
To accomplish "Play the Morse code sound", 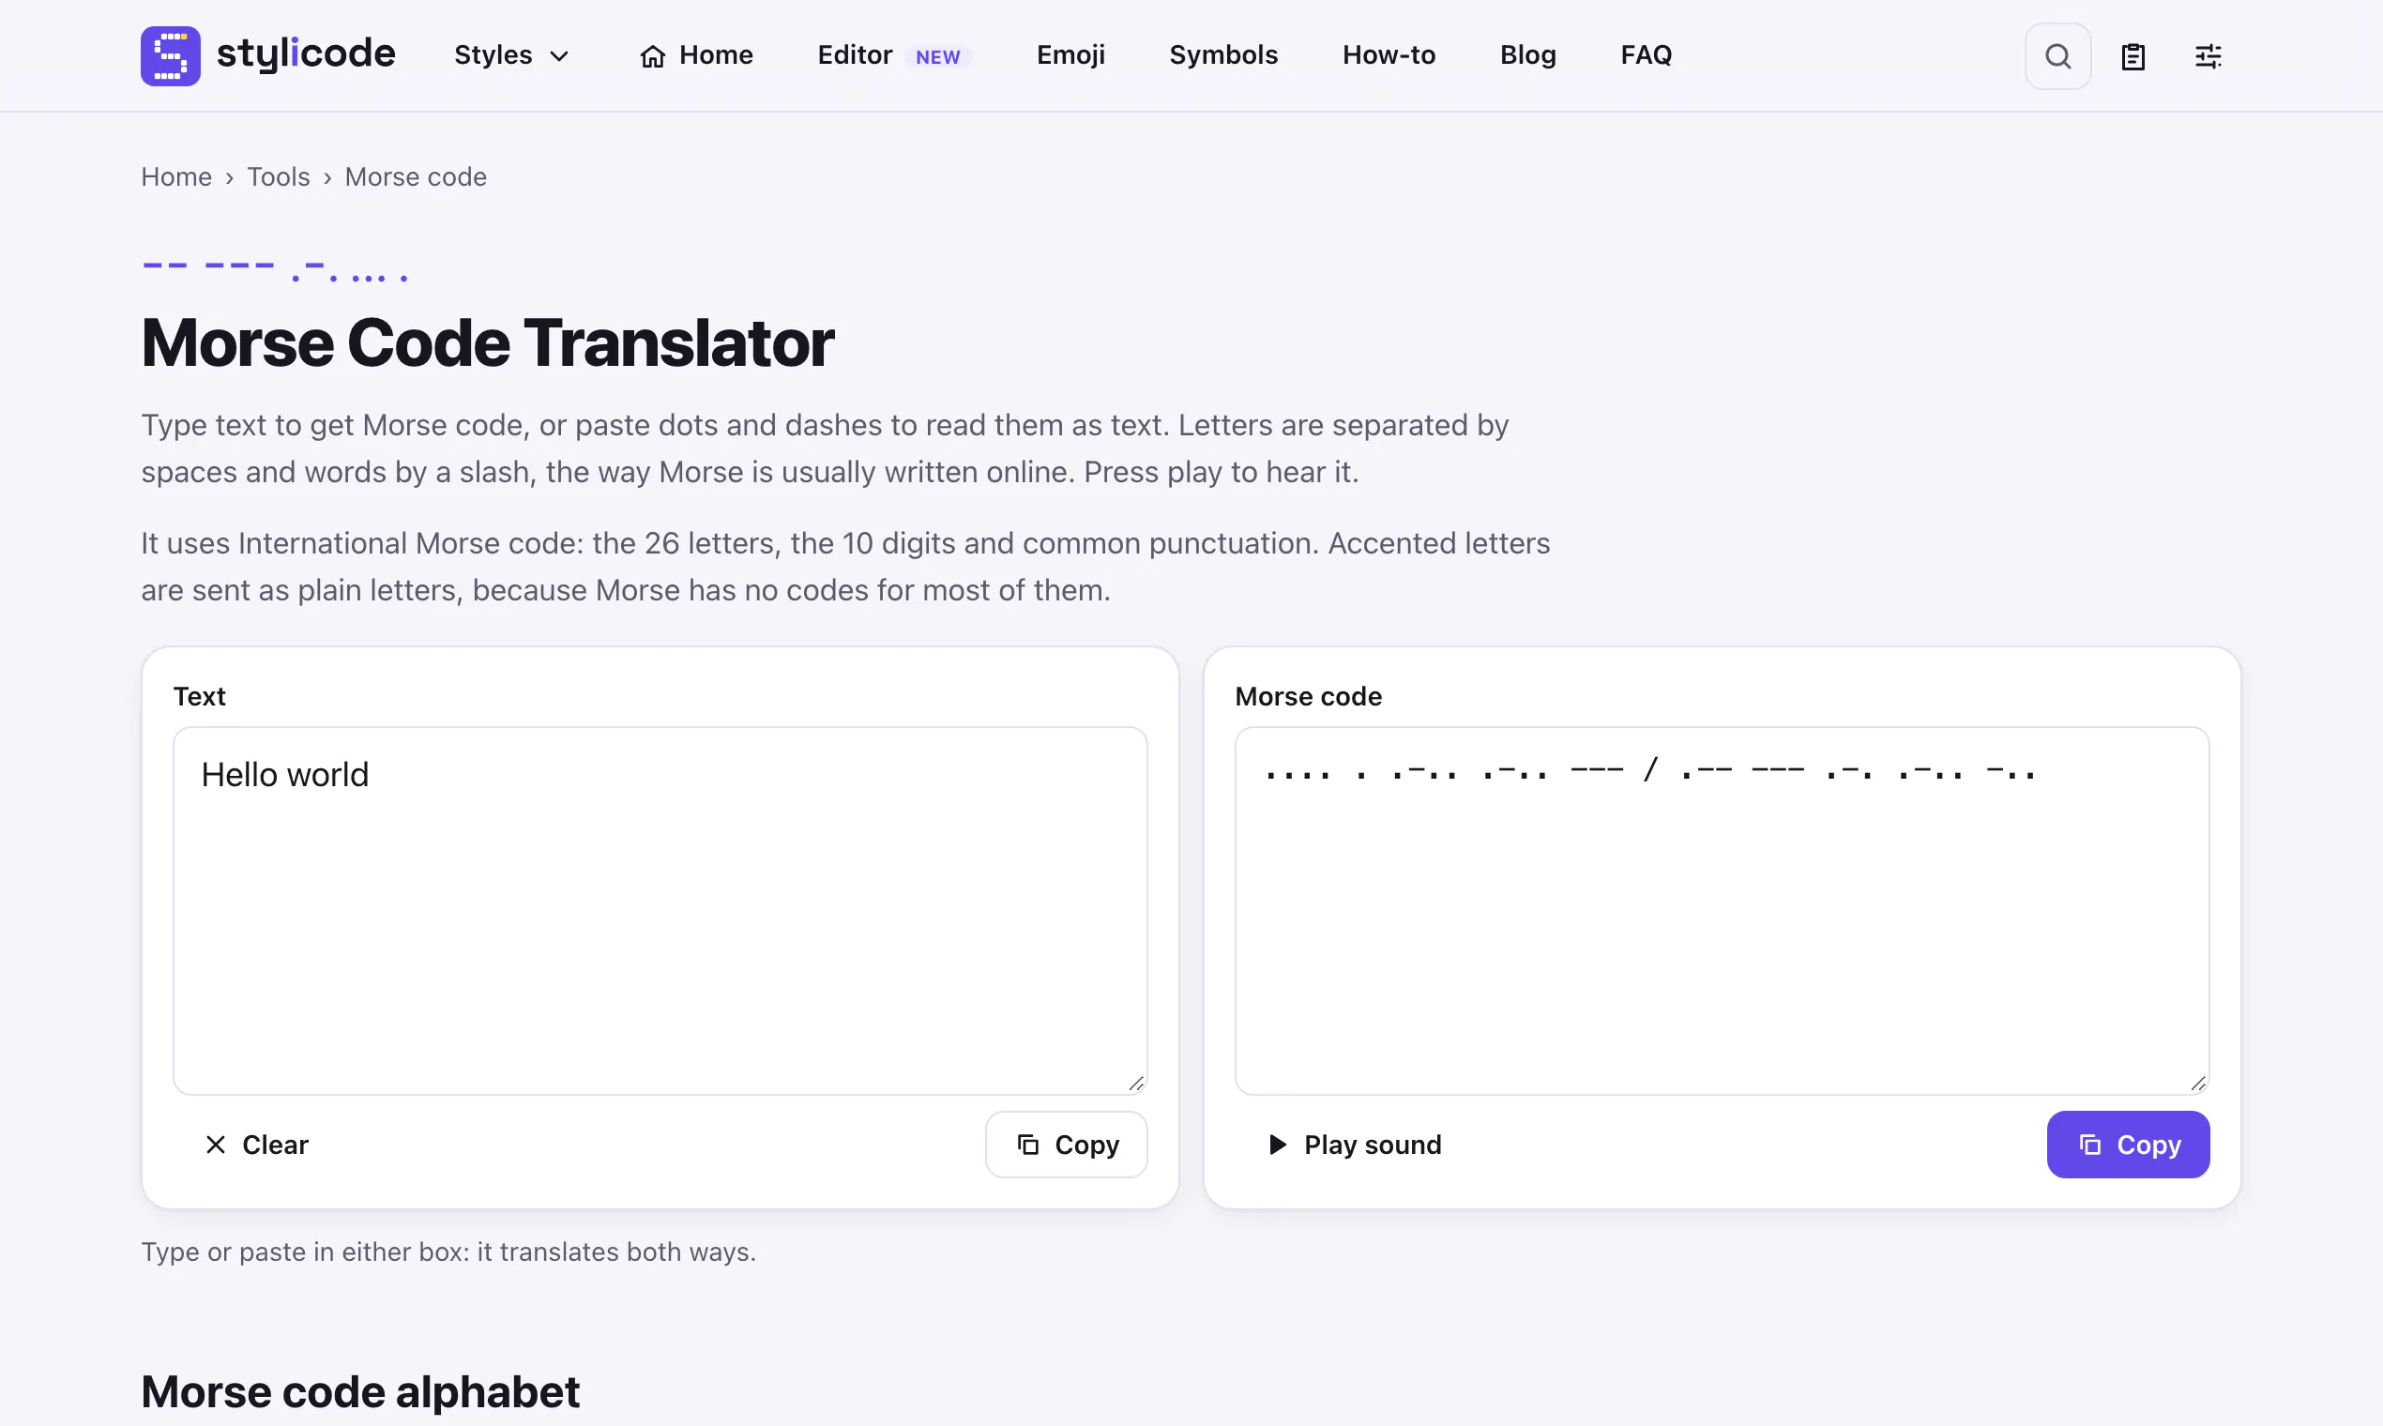I will point(1355,1145).
